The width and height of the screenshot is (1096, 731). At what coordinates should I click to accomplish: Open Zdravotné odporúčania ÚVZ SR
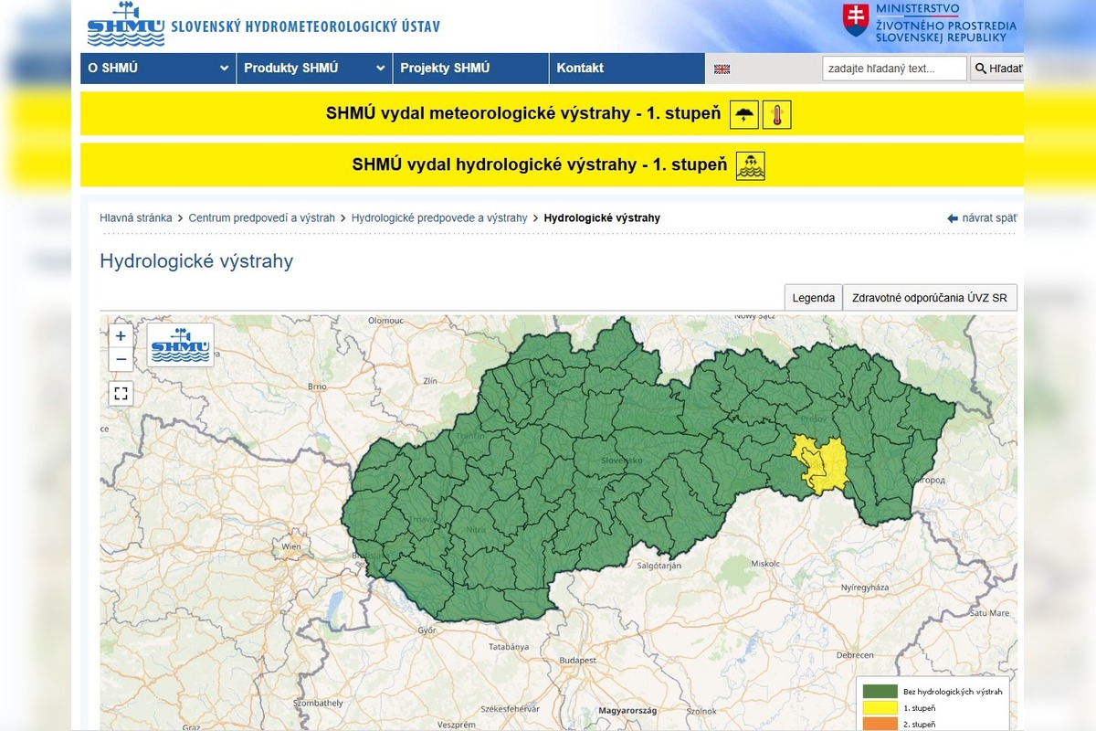point(929,297)
